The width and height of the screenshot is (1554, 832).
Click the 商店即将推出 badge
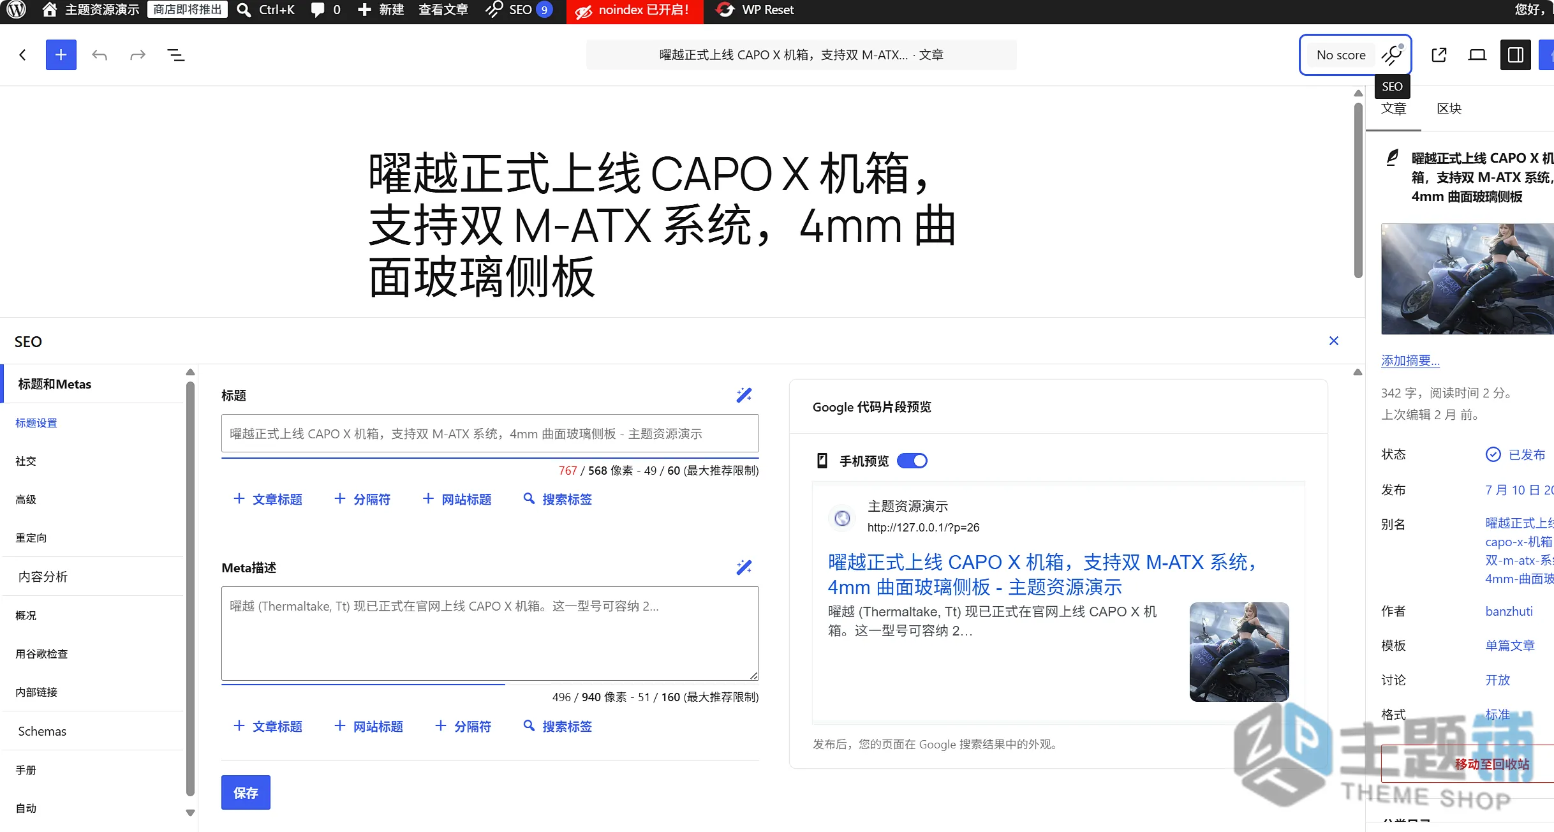click(x=187, y=10)
